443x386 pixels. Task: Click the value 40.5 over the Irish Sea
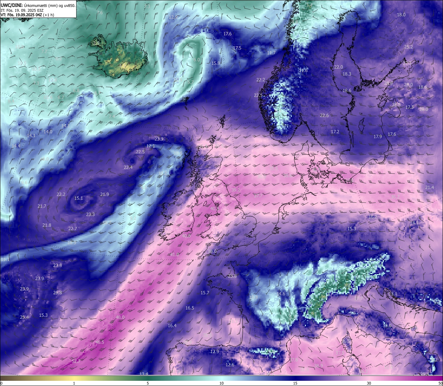tap(215, 208)
